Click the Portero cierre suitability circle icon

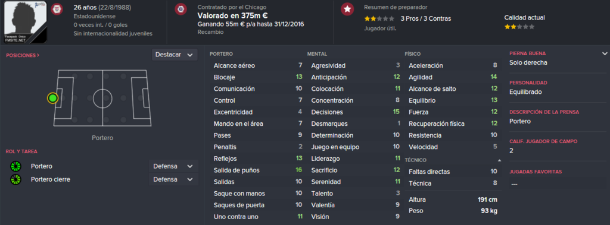click(x=15, y=180)
